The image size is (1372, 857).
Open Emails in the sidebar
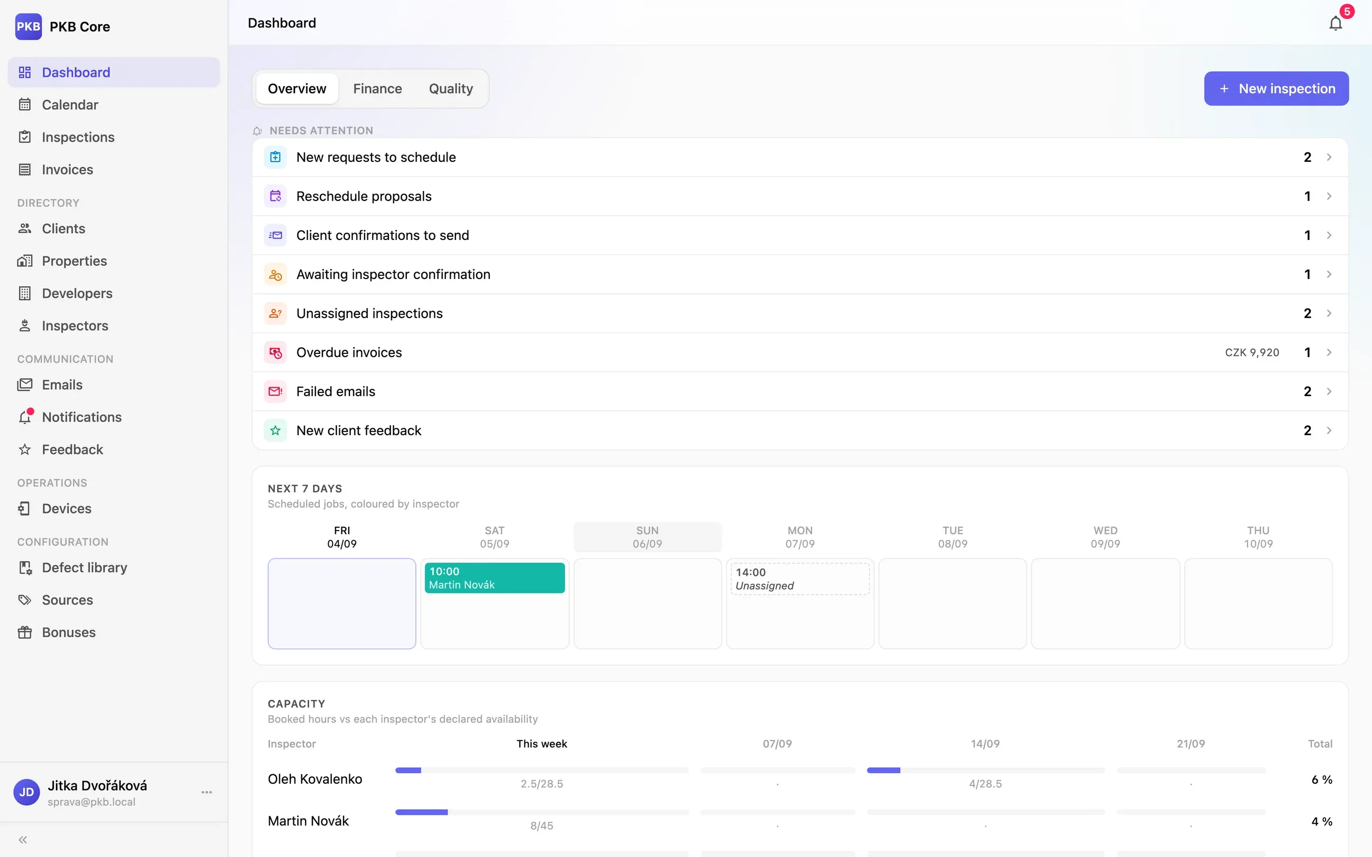pyautogui.click(x=113, y=385)
